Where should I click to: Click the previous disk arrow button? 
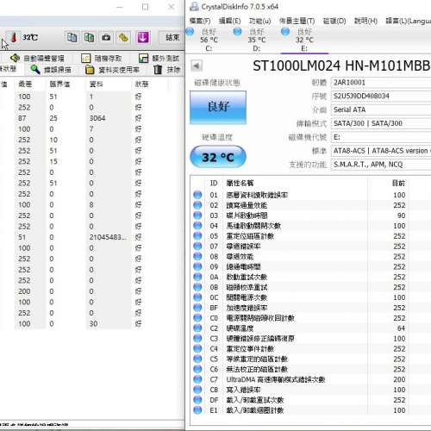pyautogui.click(x=197, y=66)
